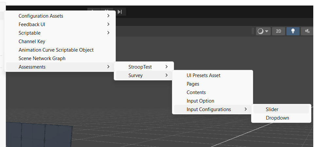Image resolution: width=327 pixels, height=147 pixels.
Task: Toggle 2D scene view mode
Action: pyautogui.click(x=279, y=31)
